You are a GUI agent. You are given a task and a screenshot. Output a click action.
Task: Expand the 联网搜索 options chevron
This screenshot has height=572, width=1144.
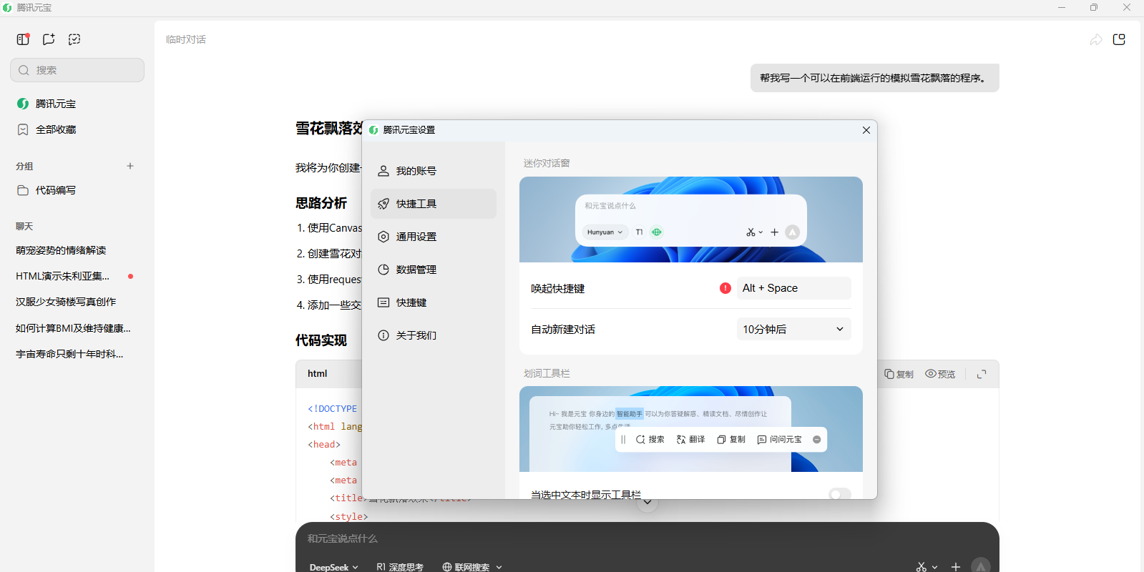pos(499,567)
